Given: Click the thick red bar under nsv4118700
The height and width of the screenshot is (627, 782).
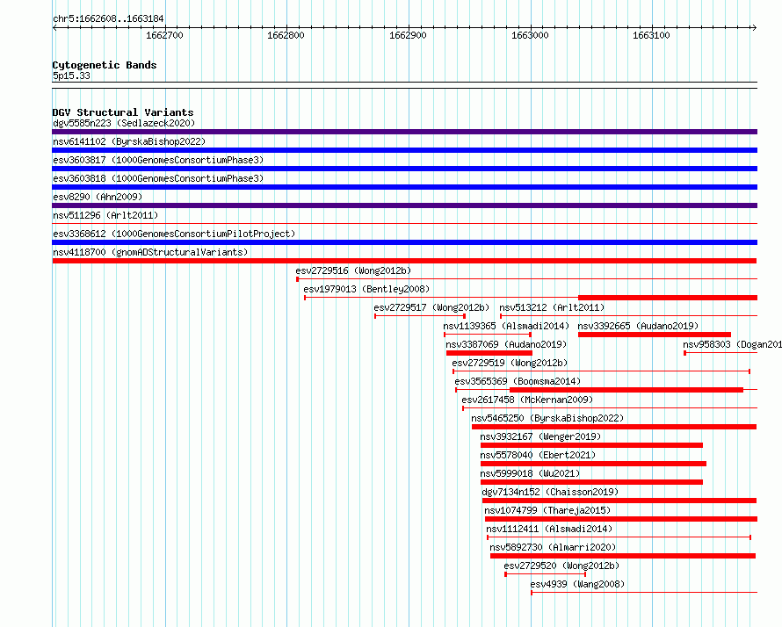Looking at the screenshot, I should pyautogui.click(x=404, y=261).
